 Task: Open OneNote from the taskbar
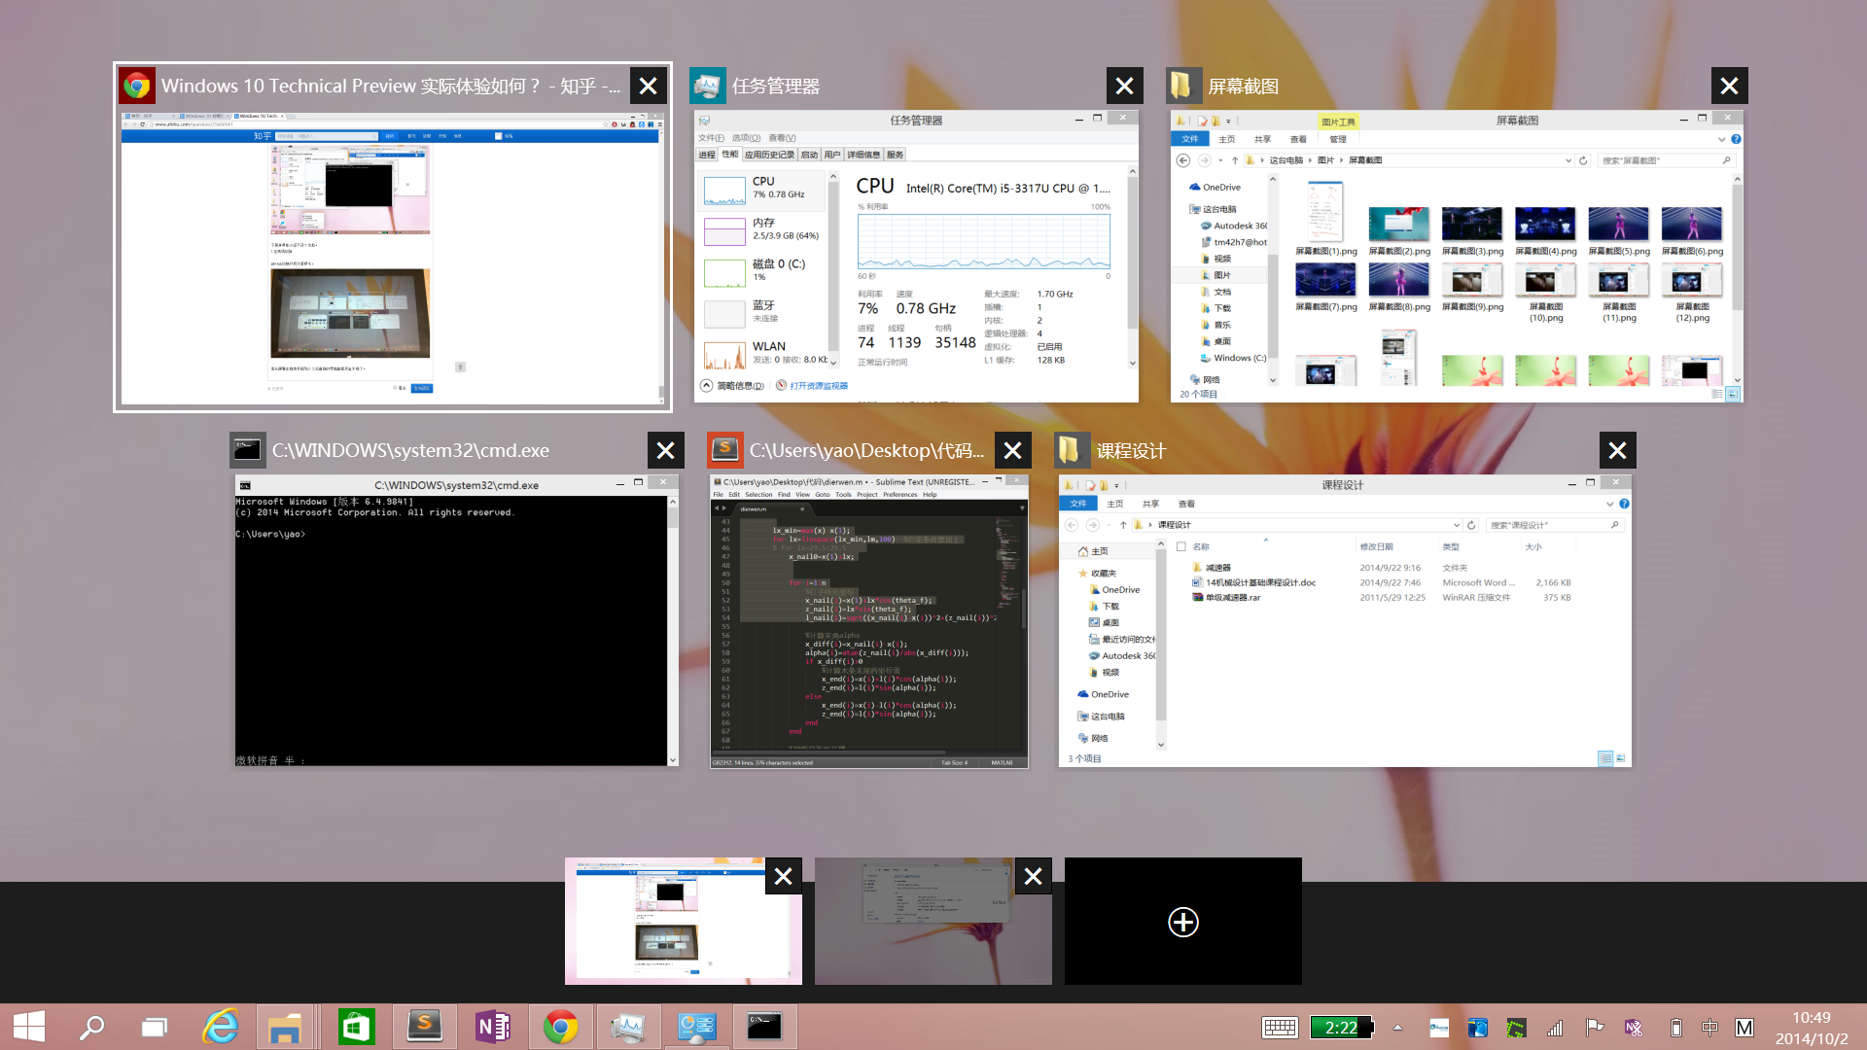point(492,1027)
